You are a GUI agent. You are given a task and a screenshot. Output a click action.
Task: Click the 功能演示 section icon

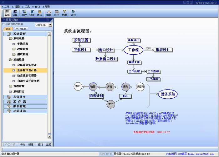pos(9,111)
